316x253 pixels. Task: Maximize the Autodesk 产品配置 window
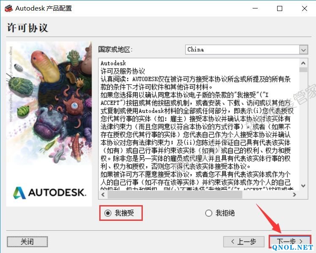tap(280, 8)
